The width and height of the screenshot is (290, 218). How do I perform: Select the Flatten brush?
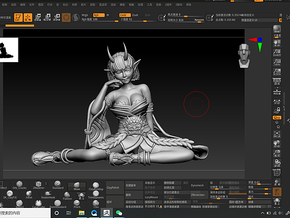coord(67,196)
